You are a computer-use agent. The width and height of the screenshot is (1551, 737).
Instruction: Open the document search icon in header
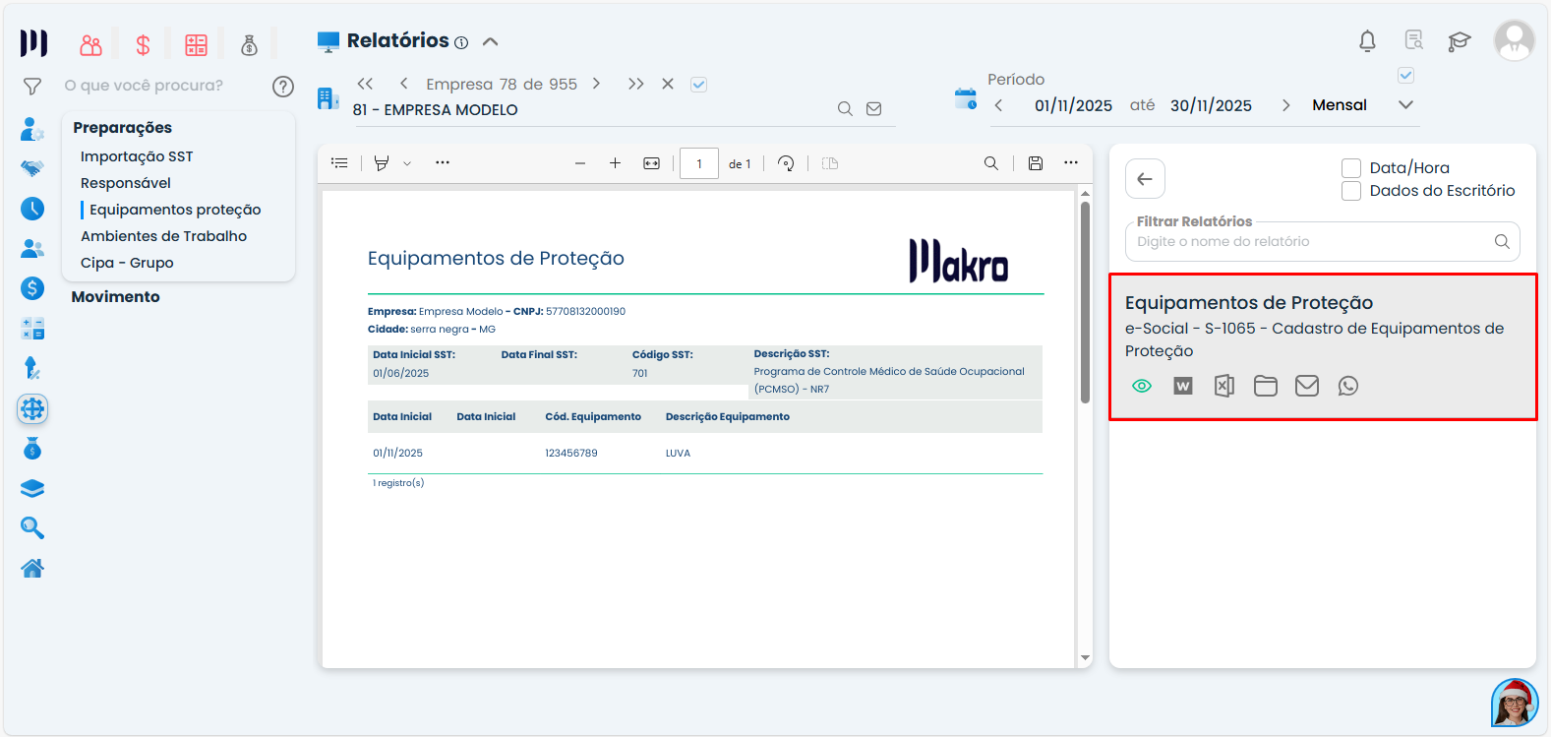pyautogui.click(x=1414, y=40)
